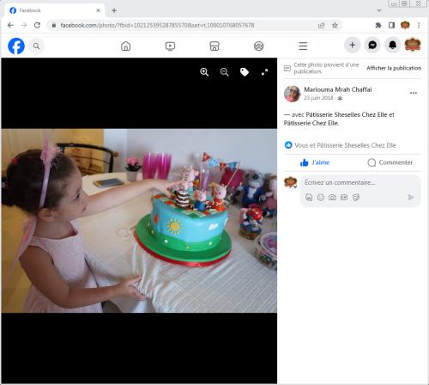Open the hamburger menu icon in navbar

303,46
